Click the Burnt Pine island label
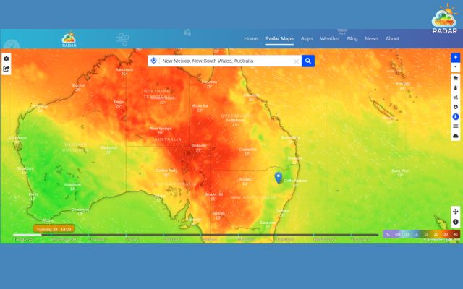The height and width of the screenshot is (289, 463). click(400, 171)
